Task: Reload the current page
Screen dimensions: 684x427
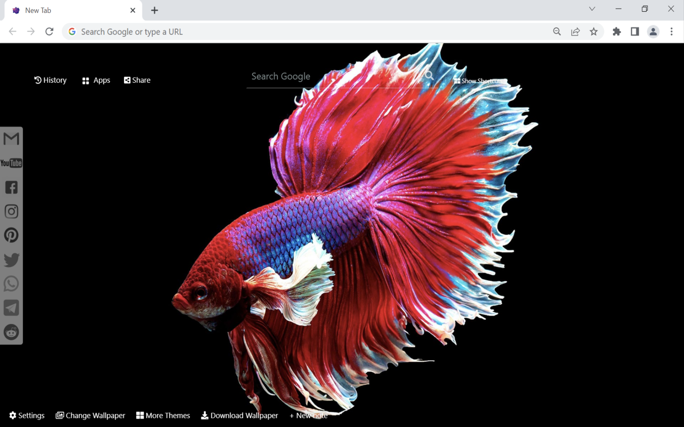Action: 49,31
